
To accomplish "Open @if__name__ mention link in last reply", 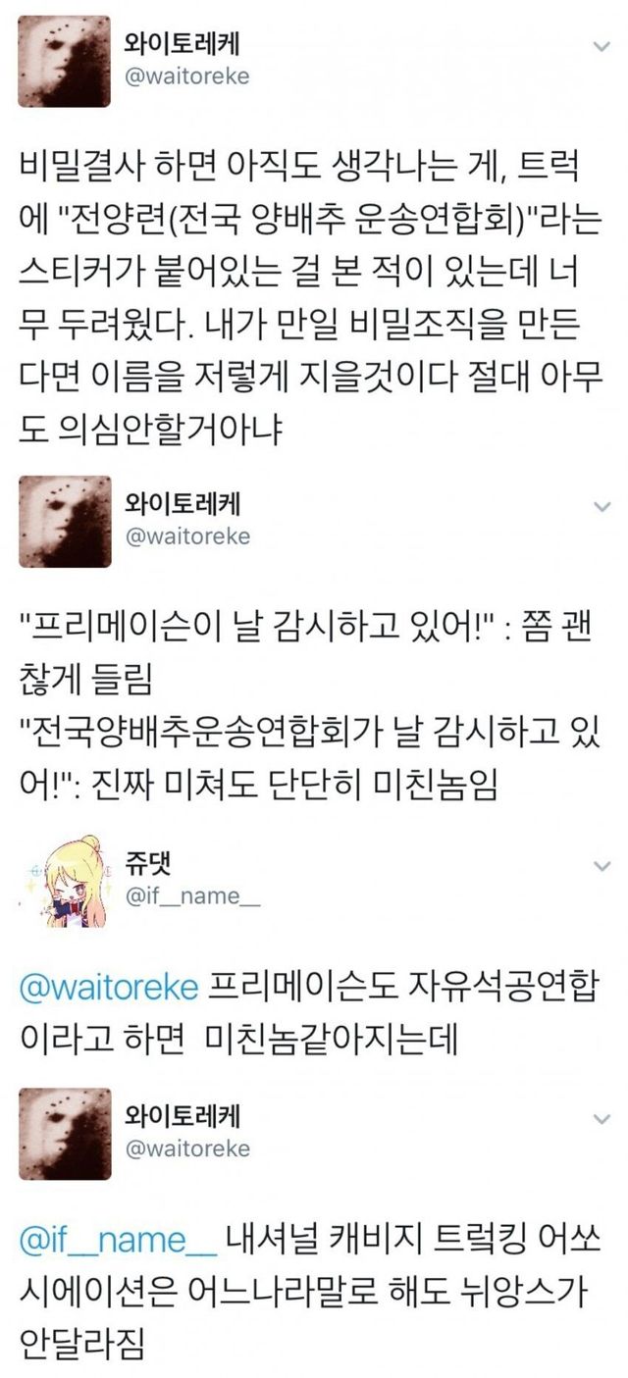I will 118,1242.
